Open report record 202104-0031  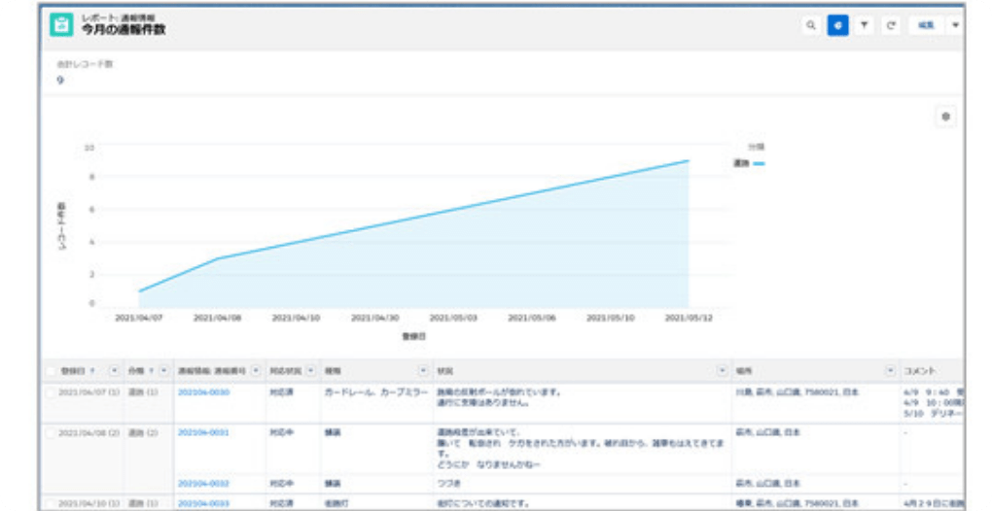pos(203,432)
